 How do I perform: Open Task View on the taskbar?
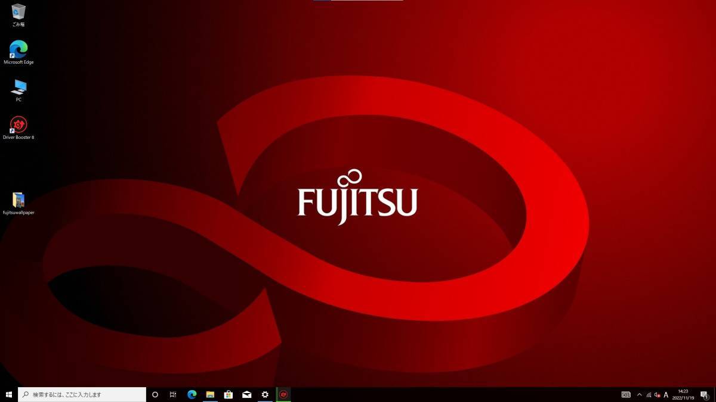click(173, 394)
